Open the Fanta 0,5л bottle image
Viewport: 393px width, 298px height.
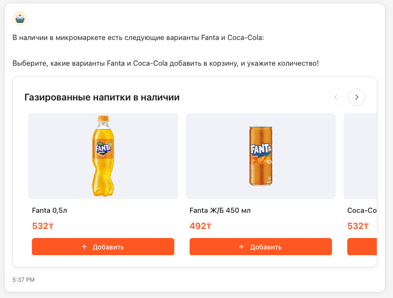(x=103, y=156)
